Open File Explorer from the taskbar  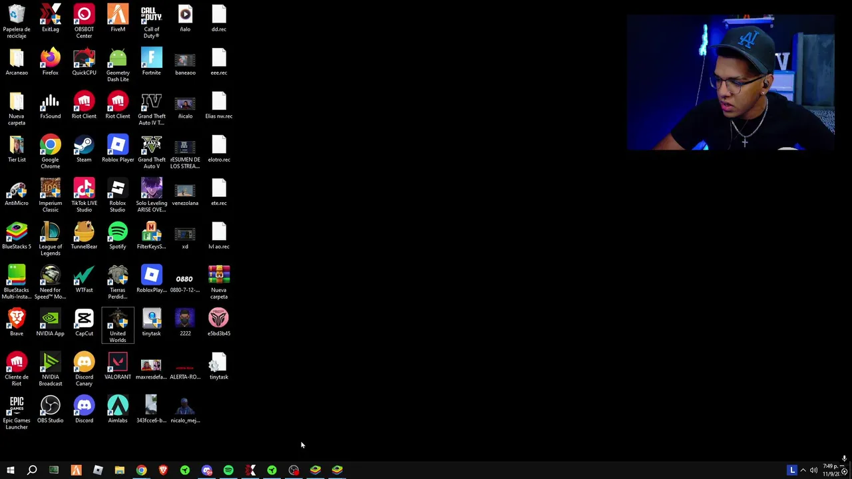point(119,470)
